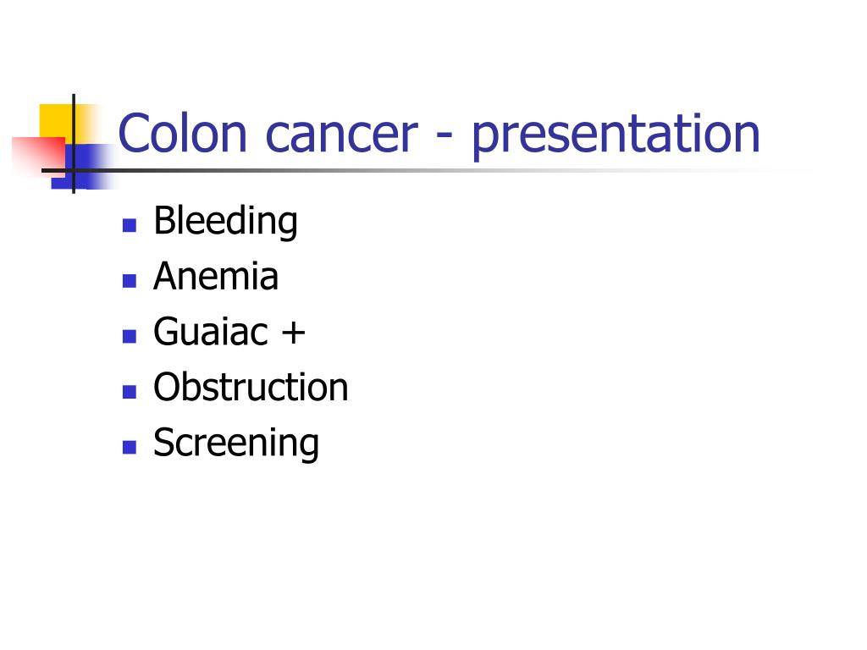This screenshot has height=650, width=867.
Task: Select the blue bullet beside Obstruction
Action: [x=130, y=392]
